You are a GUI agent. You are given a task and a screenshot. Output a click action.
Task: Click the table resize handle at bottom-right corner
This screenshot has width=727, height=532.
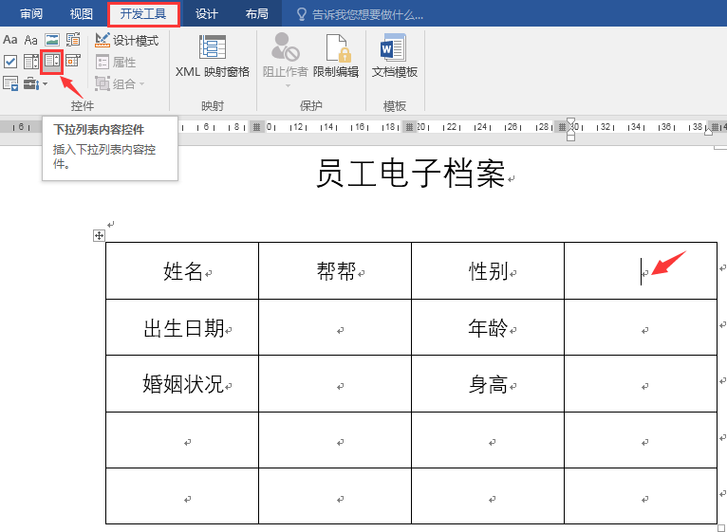point(720,528)
